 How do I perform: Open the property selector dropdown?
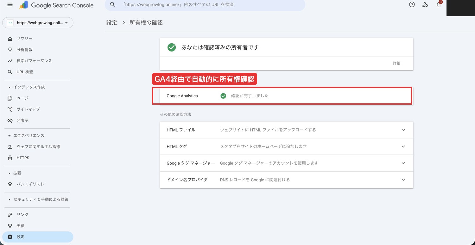[x=38, y=23]
